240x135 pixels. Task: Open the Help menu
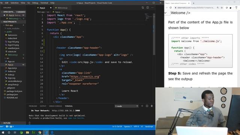(x=52, y=3)
